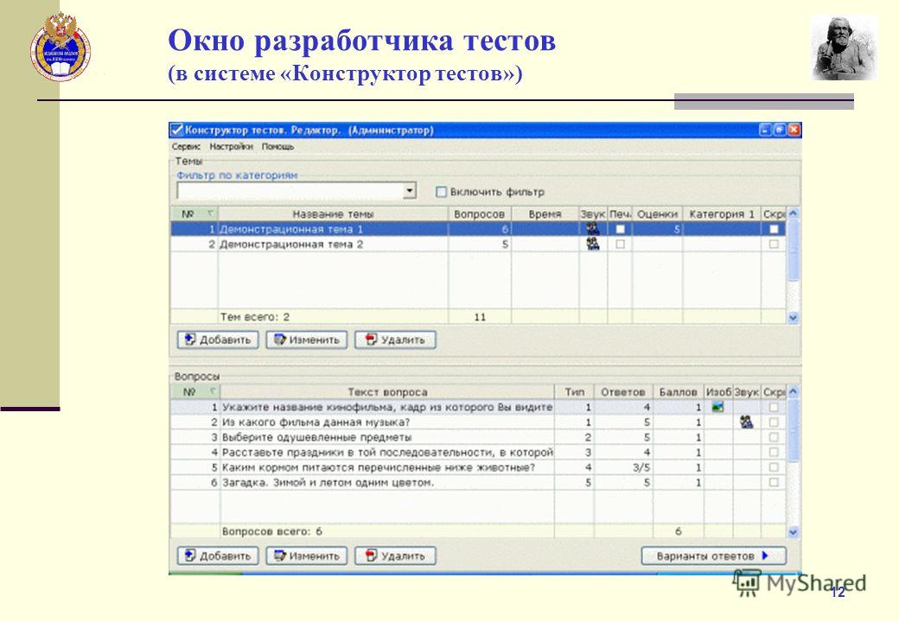Toggle hidden checkbox for question 1
899x622 pixels.
coord(774,407)
